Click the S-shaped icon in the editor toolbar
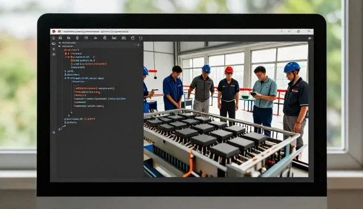This screenshot has width=363, height=209. coord(77,38)
